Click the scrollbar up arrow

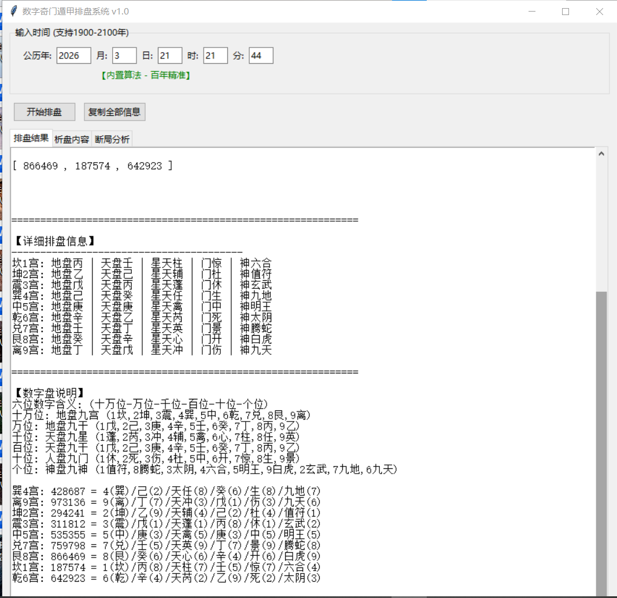click(x=601, y=153)
